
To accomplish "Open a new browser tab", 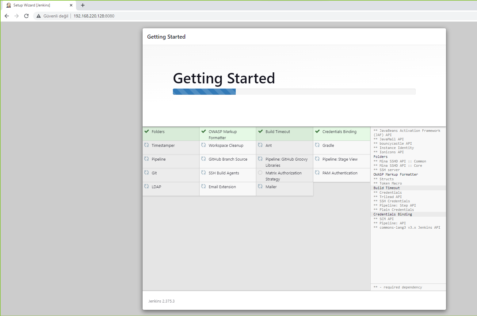I will pyautogui.click(x=83, y=5).
